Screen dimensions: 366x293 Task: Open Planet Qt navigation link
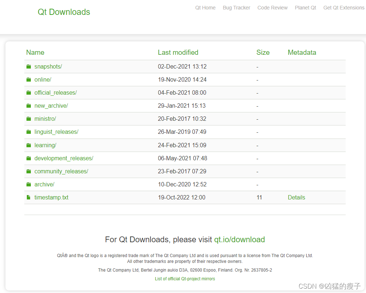point(305,8)
